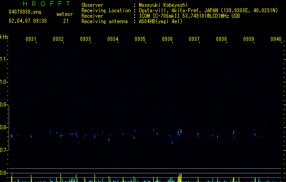Click the 1.1 kHz axis label
This screenshot has width=286, height=182.
click(4, 59)
